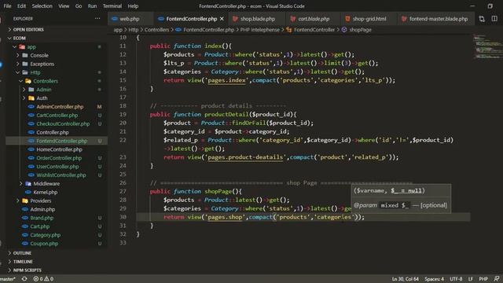Expand the Providers folder
Screen dimensions: 503x283
(40, 201)
